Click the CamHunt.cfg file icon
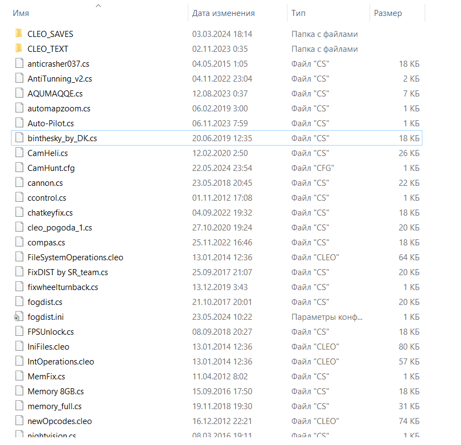The width and height of the screenshot is (461, 445). (18, 168)
